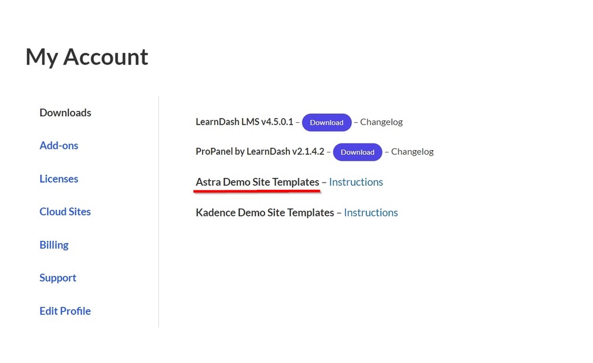View the ProPanel Changelog
The width and height of the screenshot is (593, 363).
(x=412, y=151)
